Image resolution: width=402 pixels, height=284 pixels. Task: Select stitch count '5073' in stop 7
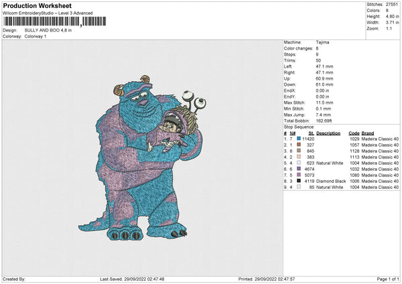tap(309, 175)
